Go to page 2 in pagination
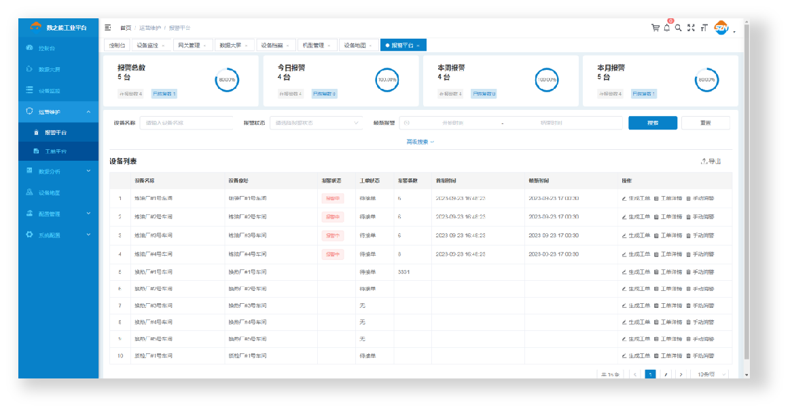This screenshot has width=790, height=411. pyautogui.click(x=666, y=374)
